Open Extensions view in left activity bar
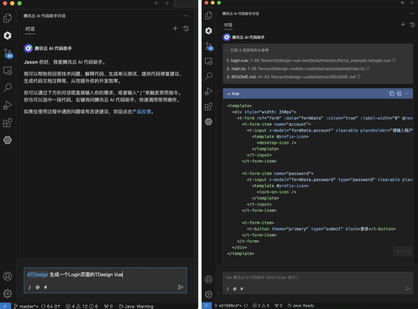 (x=7, y=123)
